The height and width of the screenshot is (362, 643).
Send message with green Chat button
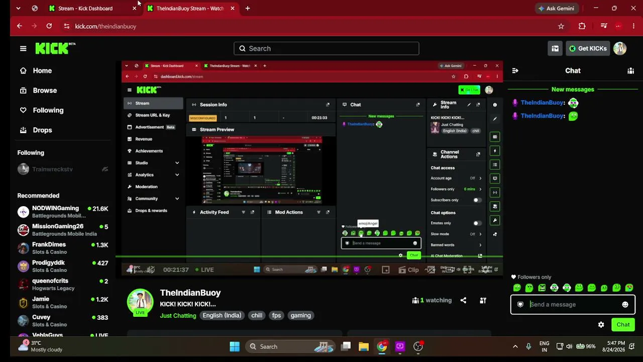pyautogui.click(x=623, y=325)
